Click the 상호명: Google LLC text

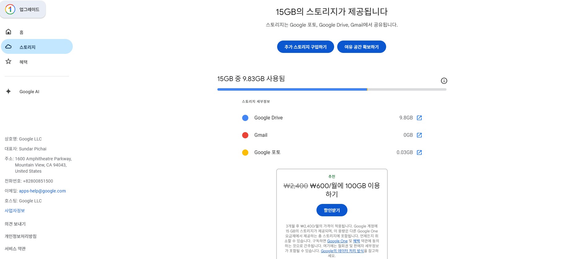coord(23,139)
